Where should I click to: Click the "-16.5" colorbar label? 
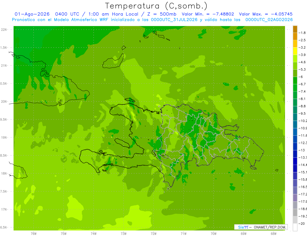(303, 187)
